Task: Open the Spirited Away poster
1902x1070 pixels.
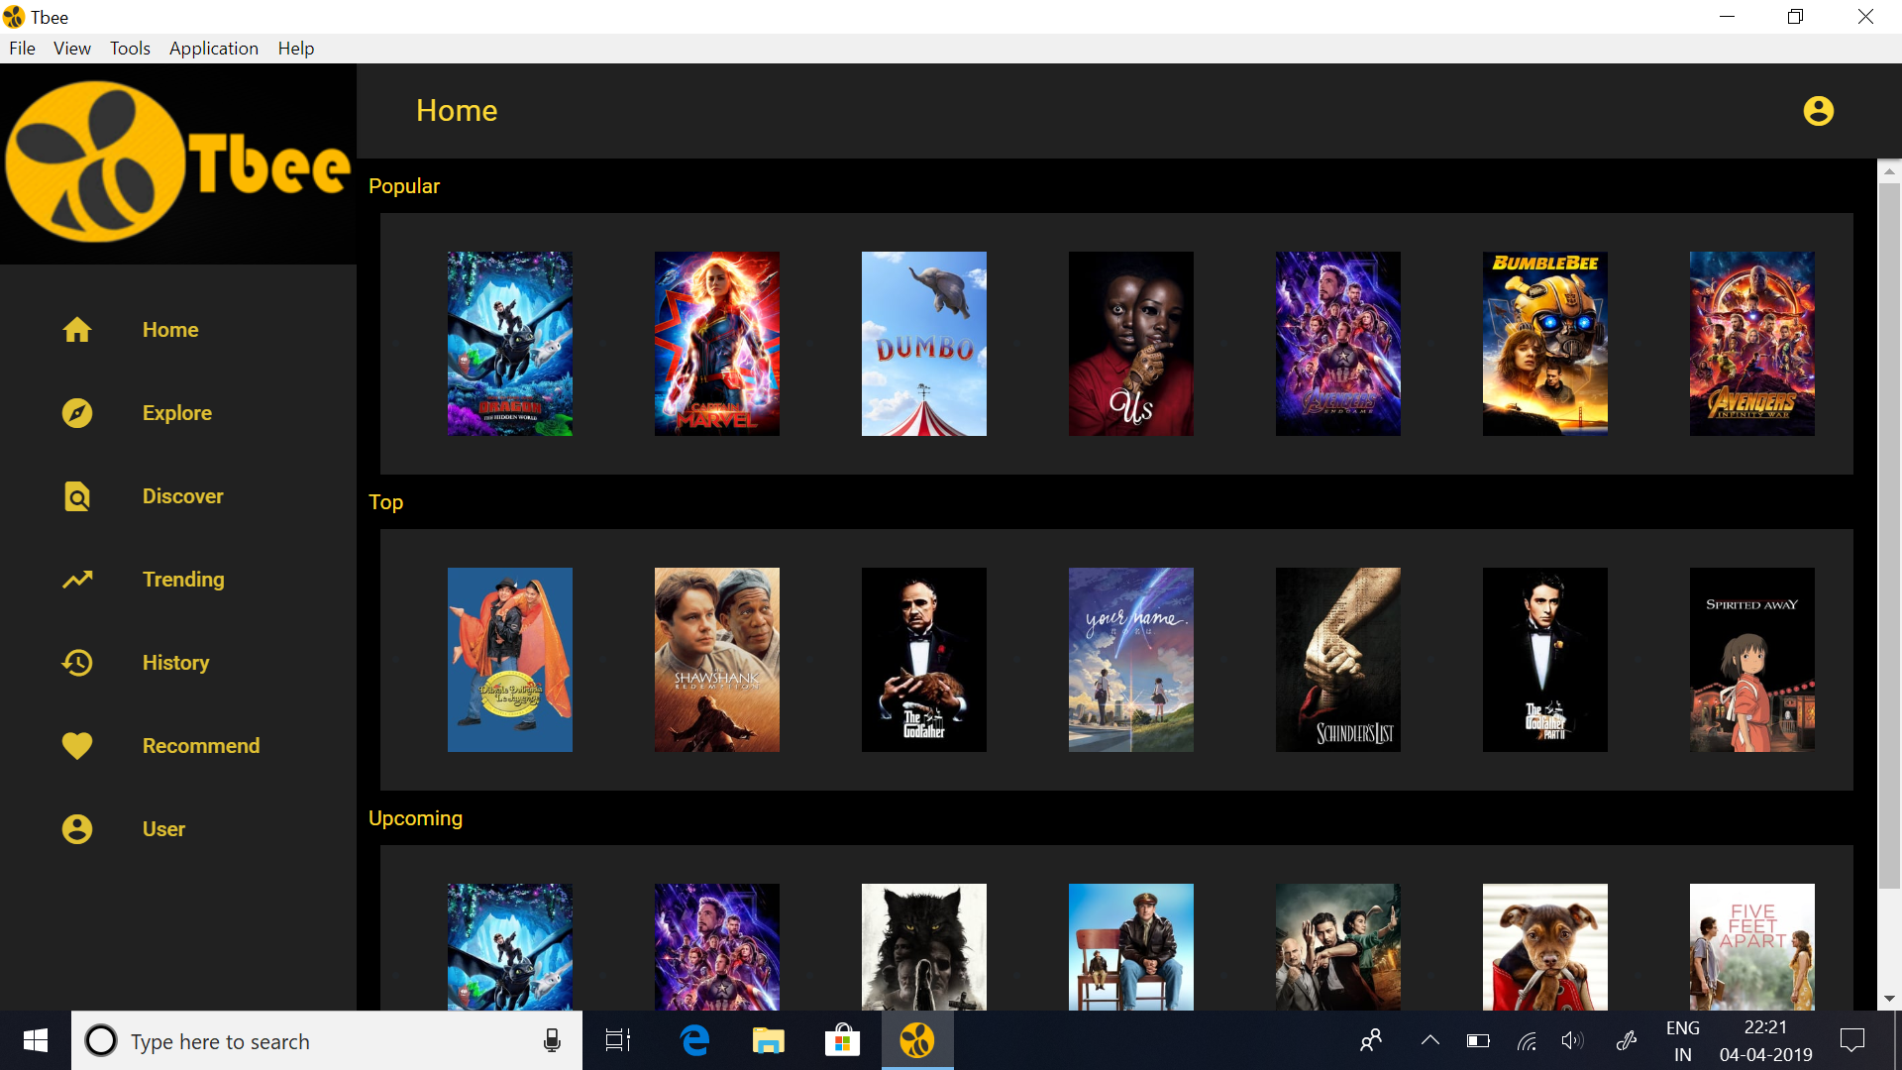Action: 1752,660
